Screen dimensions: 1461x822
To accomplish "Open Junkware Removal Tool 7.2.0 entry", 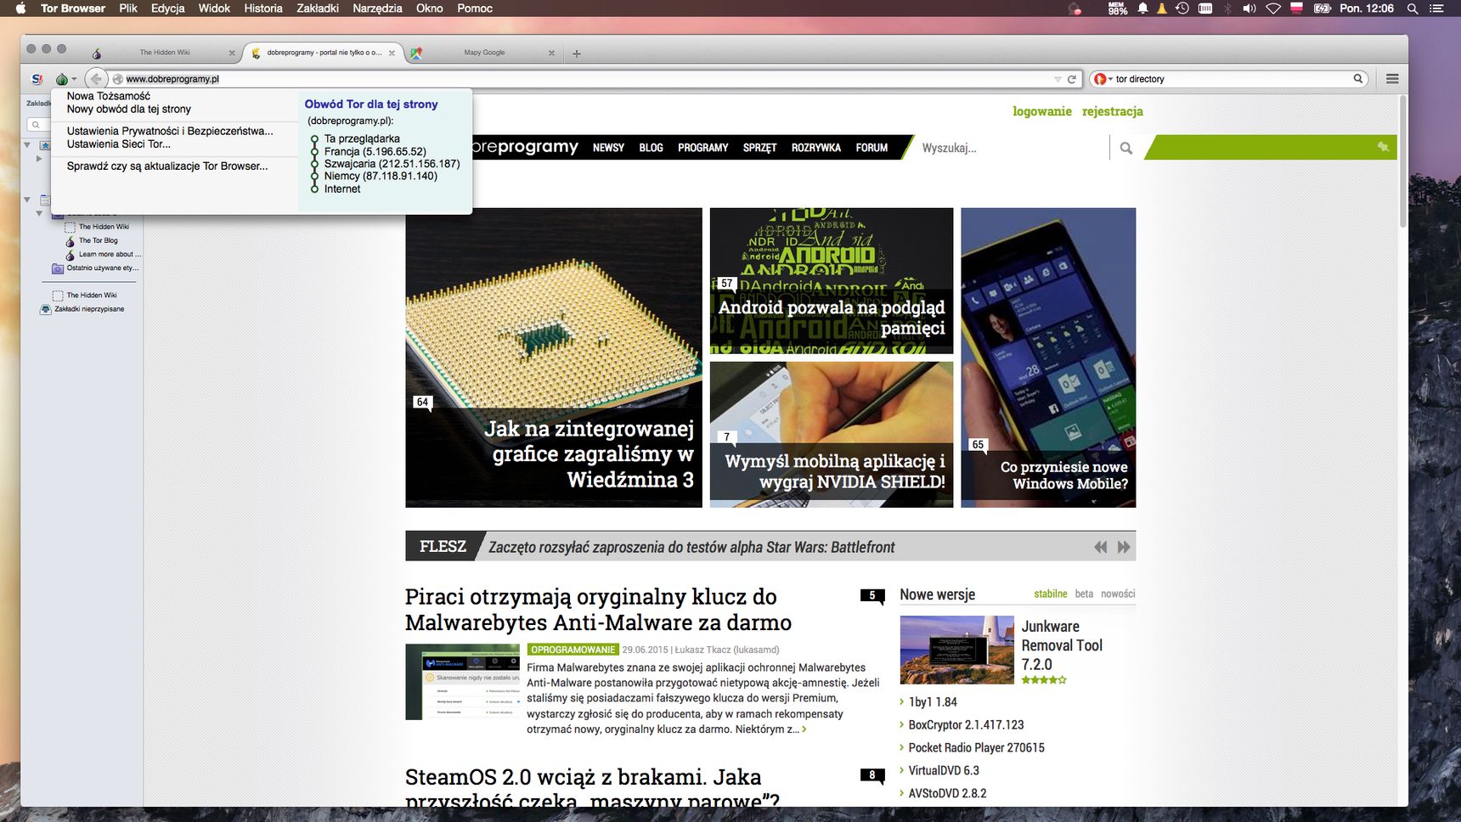I will pos(1062,645).
